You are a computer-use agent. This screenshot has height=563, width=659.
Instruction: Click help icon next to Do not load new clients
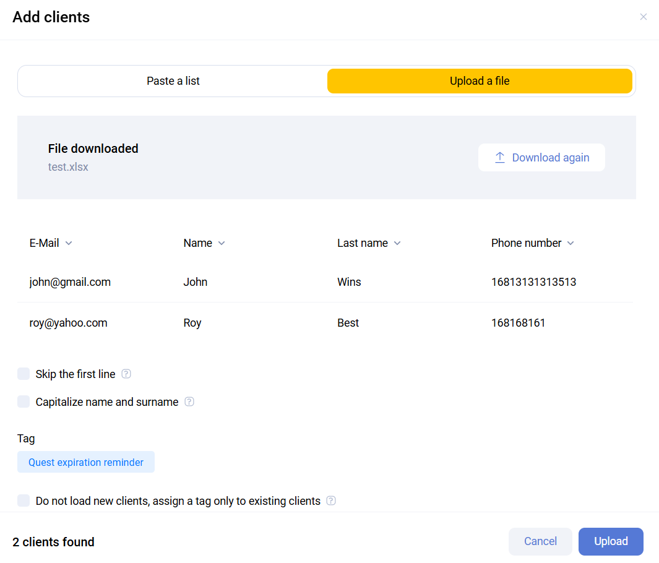[331, 501]
